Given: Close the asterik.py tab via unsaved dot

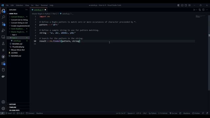Looking at the screenshot, I should pos(45,10).
